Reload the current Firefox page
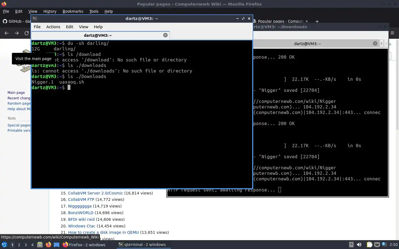Screen dimensions: 399x249 click(27, 33)
